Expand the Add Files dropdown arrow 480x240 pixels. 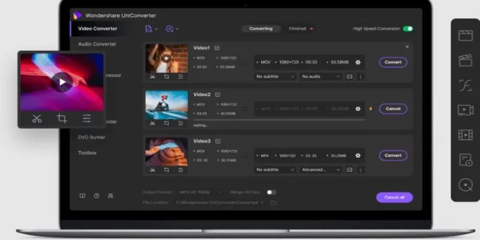[x=156, y=29]
